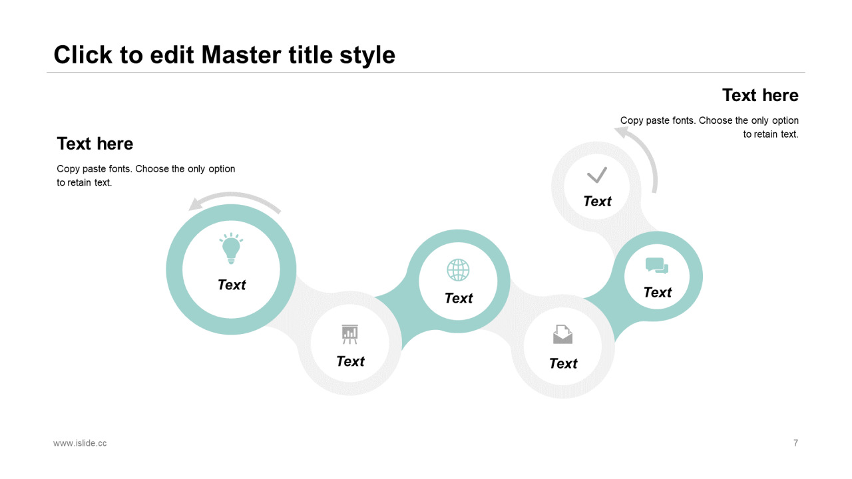The height and width of the screenshot is (479, 852).
Task: Click the "Text" label below the checkmark
Action: tap(597, 201)
